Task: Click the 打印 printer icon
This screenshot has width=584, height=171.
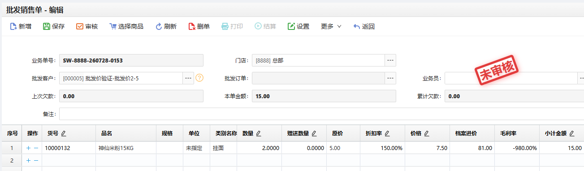Action: 225,26
